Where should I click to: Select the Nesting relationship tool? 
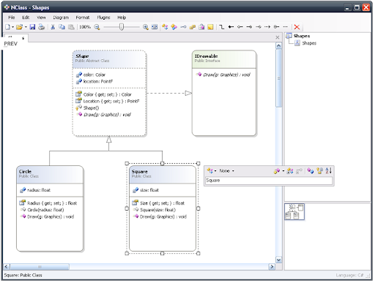276,27
